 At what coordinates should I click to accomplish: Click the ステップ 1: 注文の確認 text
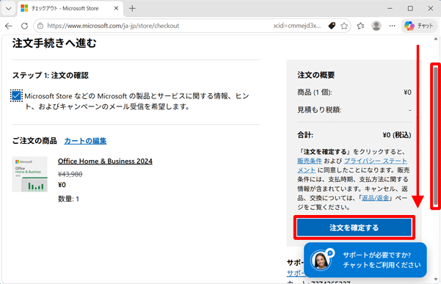coord(51,76)
